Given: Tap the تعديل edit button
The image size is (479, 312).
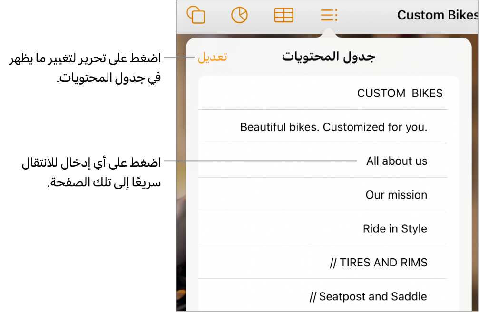Looking at the screenshot, I should click(x=213, y=57).
